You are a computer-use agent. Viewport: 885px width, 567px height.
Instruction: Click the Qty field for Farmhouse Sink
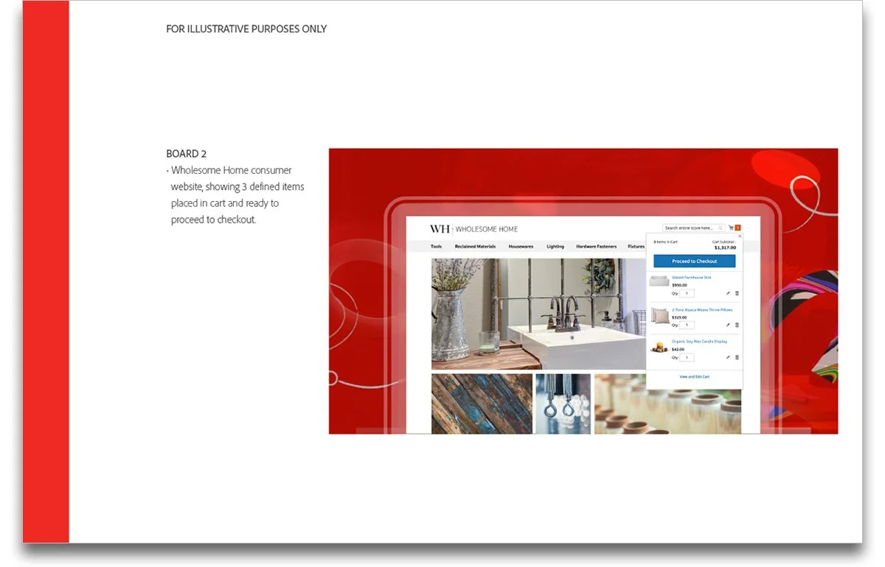687,293
